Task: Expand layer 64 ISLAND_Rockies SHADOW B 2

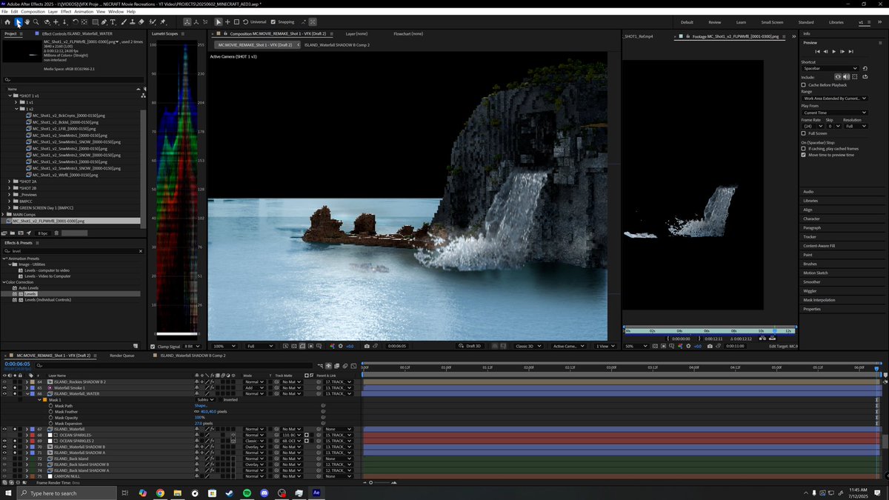Action: pos(27,382)
